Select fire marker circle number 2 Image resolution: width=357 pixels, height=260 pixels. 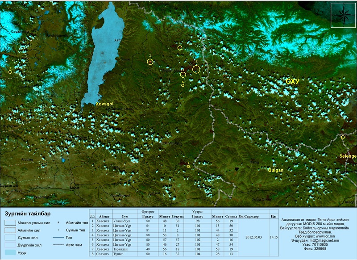150,62
